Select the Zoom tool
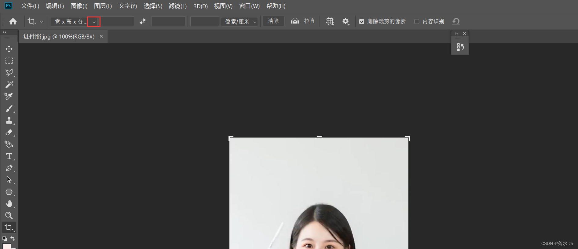Screen dimensions: 578x249 [9, 216]
